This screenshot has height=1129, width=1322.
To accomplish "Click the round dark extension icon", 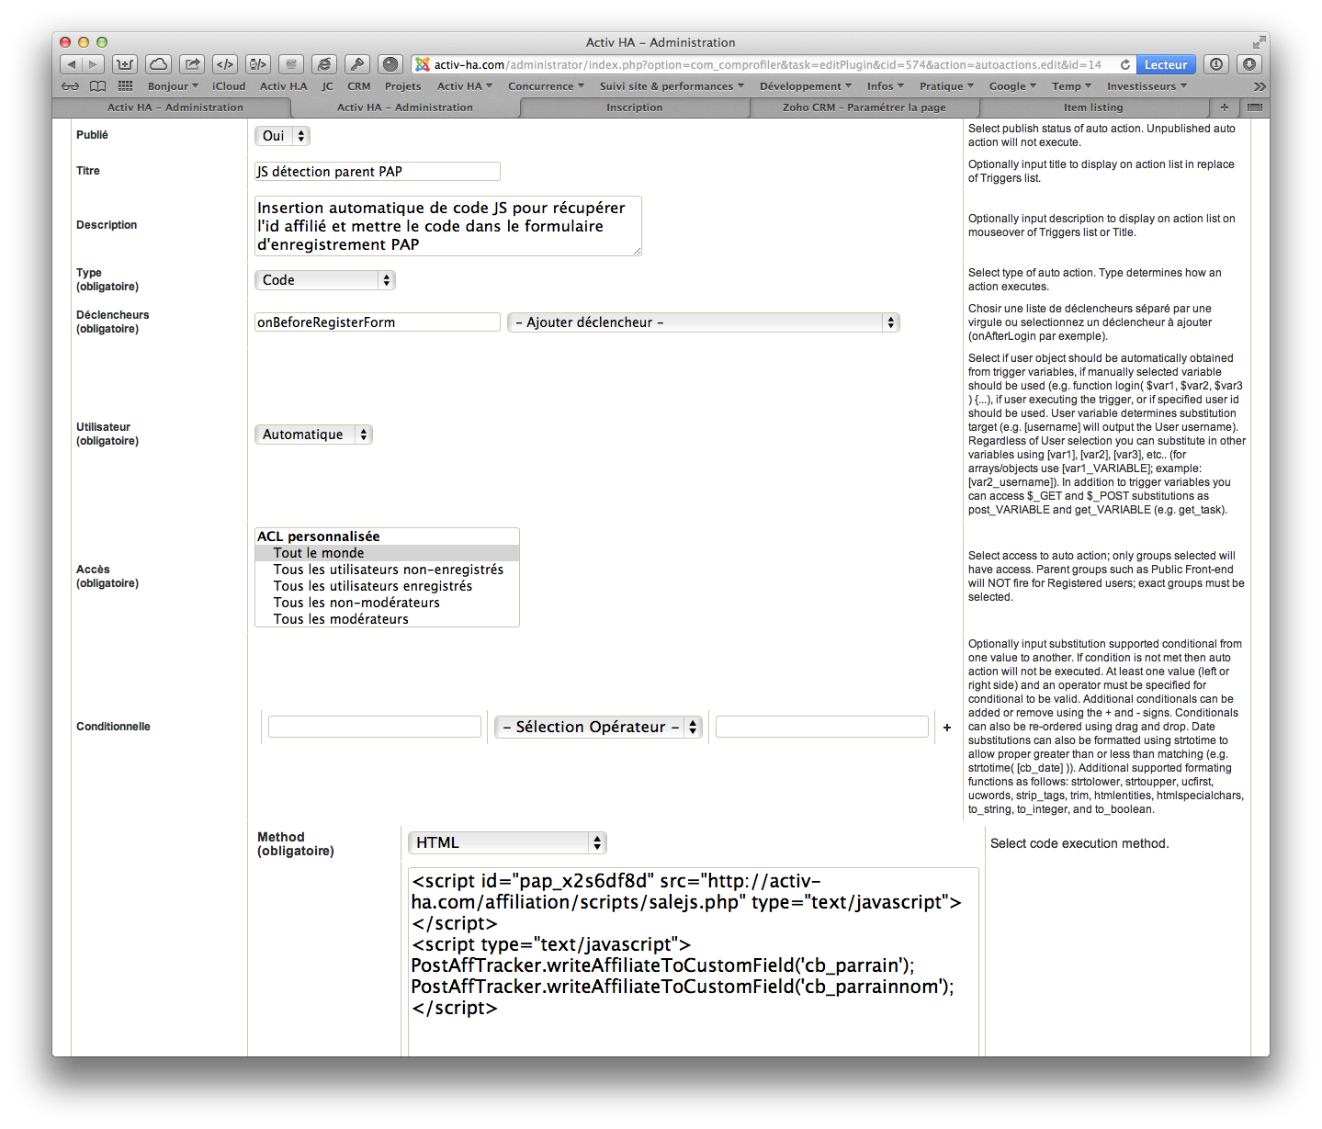I will 390,64.
